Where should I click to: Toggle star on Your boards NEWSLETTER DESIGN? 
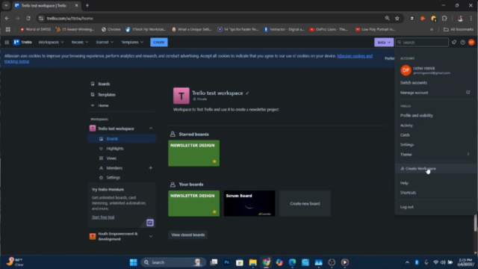[214, 211]
